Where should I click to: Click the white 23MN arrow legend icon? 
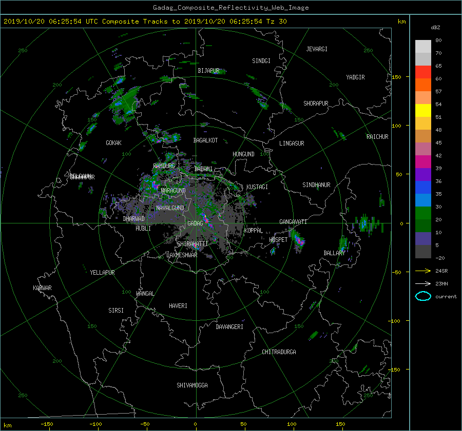423,283
